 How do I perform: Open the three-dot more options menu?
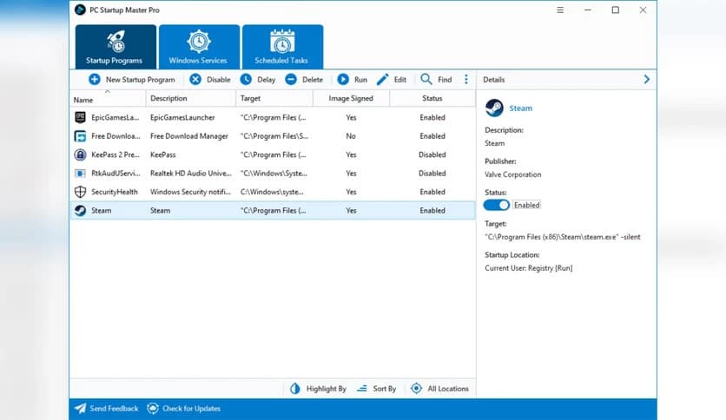click(x=466, y=79)
